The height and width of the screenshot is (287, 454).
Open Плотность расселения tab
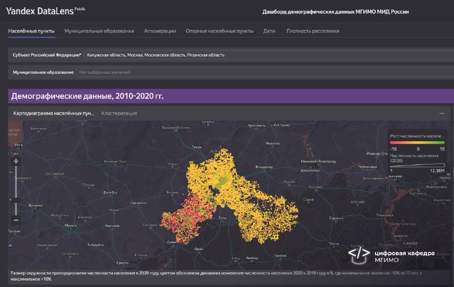click(x=313, y=31)
